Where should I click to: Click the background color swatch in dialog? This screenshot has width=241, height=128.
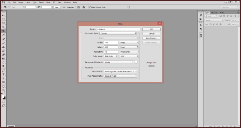[x=136, y=62]
